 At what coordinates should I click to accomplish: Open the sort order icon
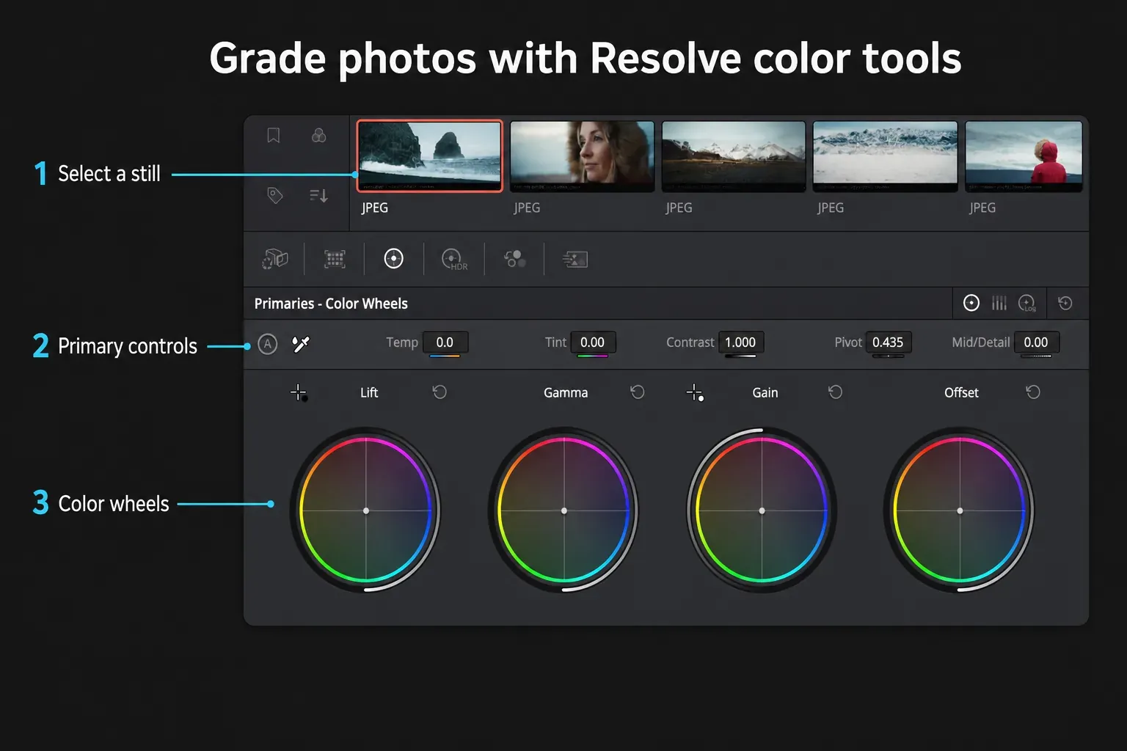click(318, 195)
